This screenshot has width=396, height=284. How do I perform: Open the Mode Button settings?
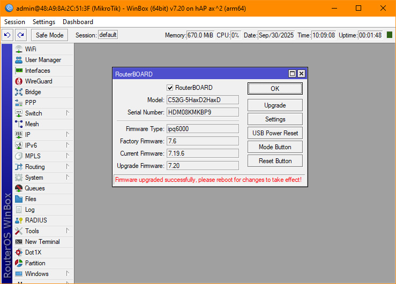pyautogui.click(x=275, y=147)
